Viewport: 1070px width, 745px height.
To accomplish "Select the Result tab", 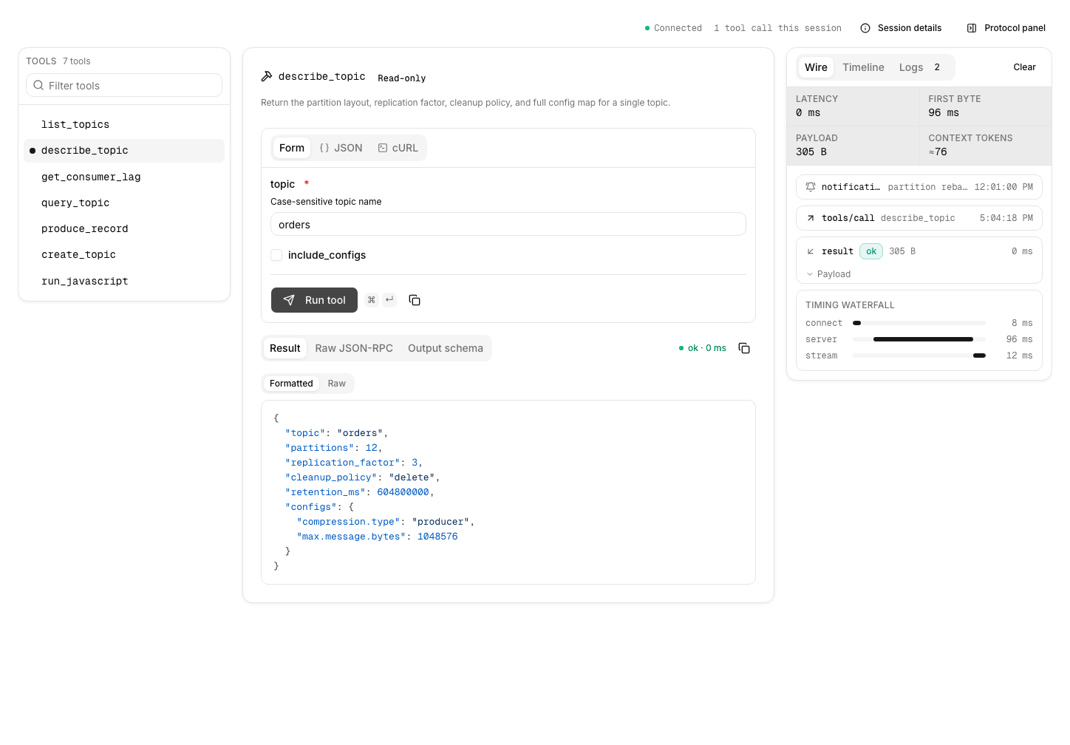I will pyautogui.click(x=285, y=348).
